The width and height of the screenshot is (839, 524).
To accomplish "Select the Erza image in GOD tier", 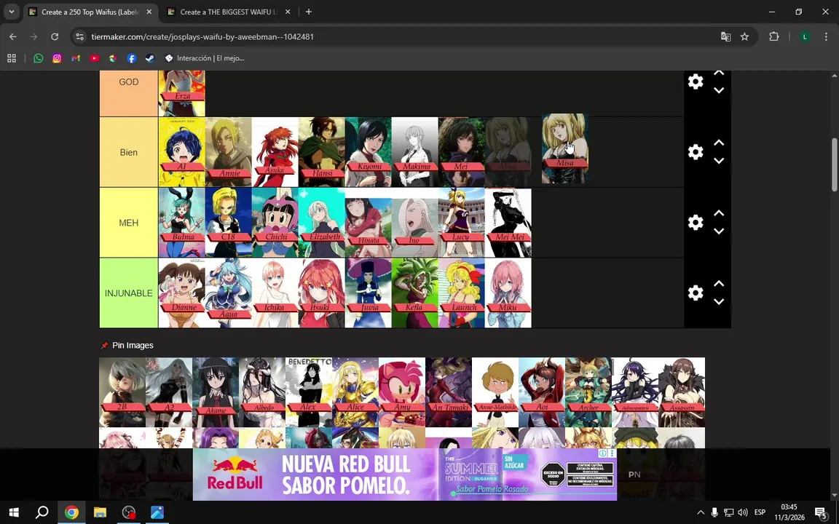I will [182, 93].
